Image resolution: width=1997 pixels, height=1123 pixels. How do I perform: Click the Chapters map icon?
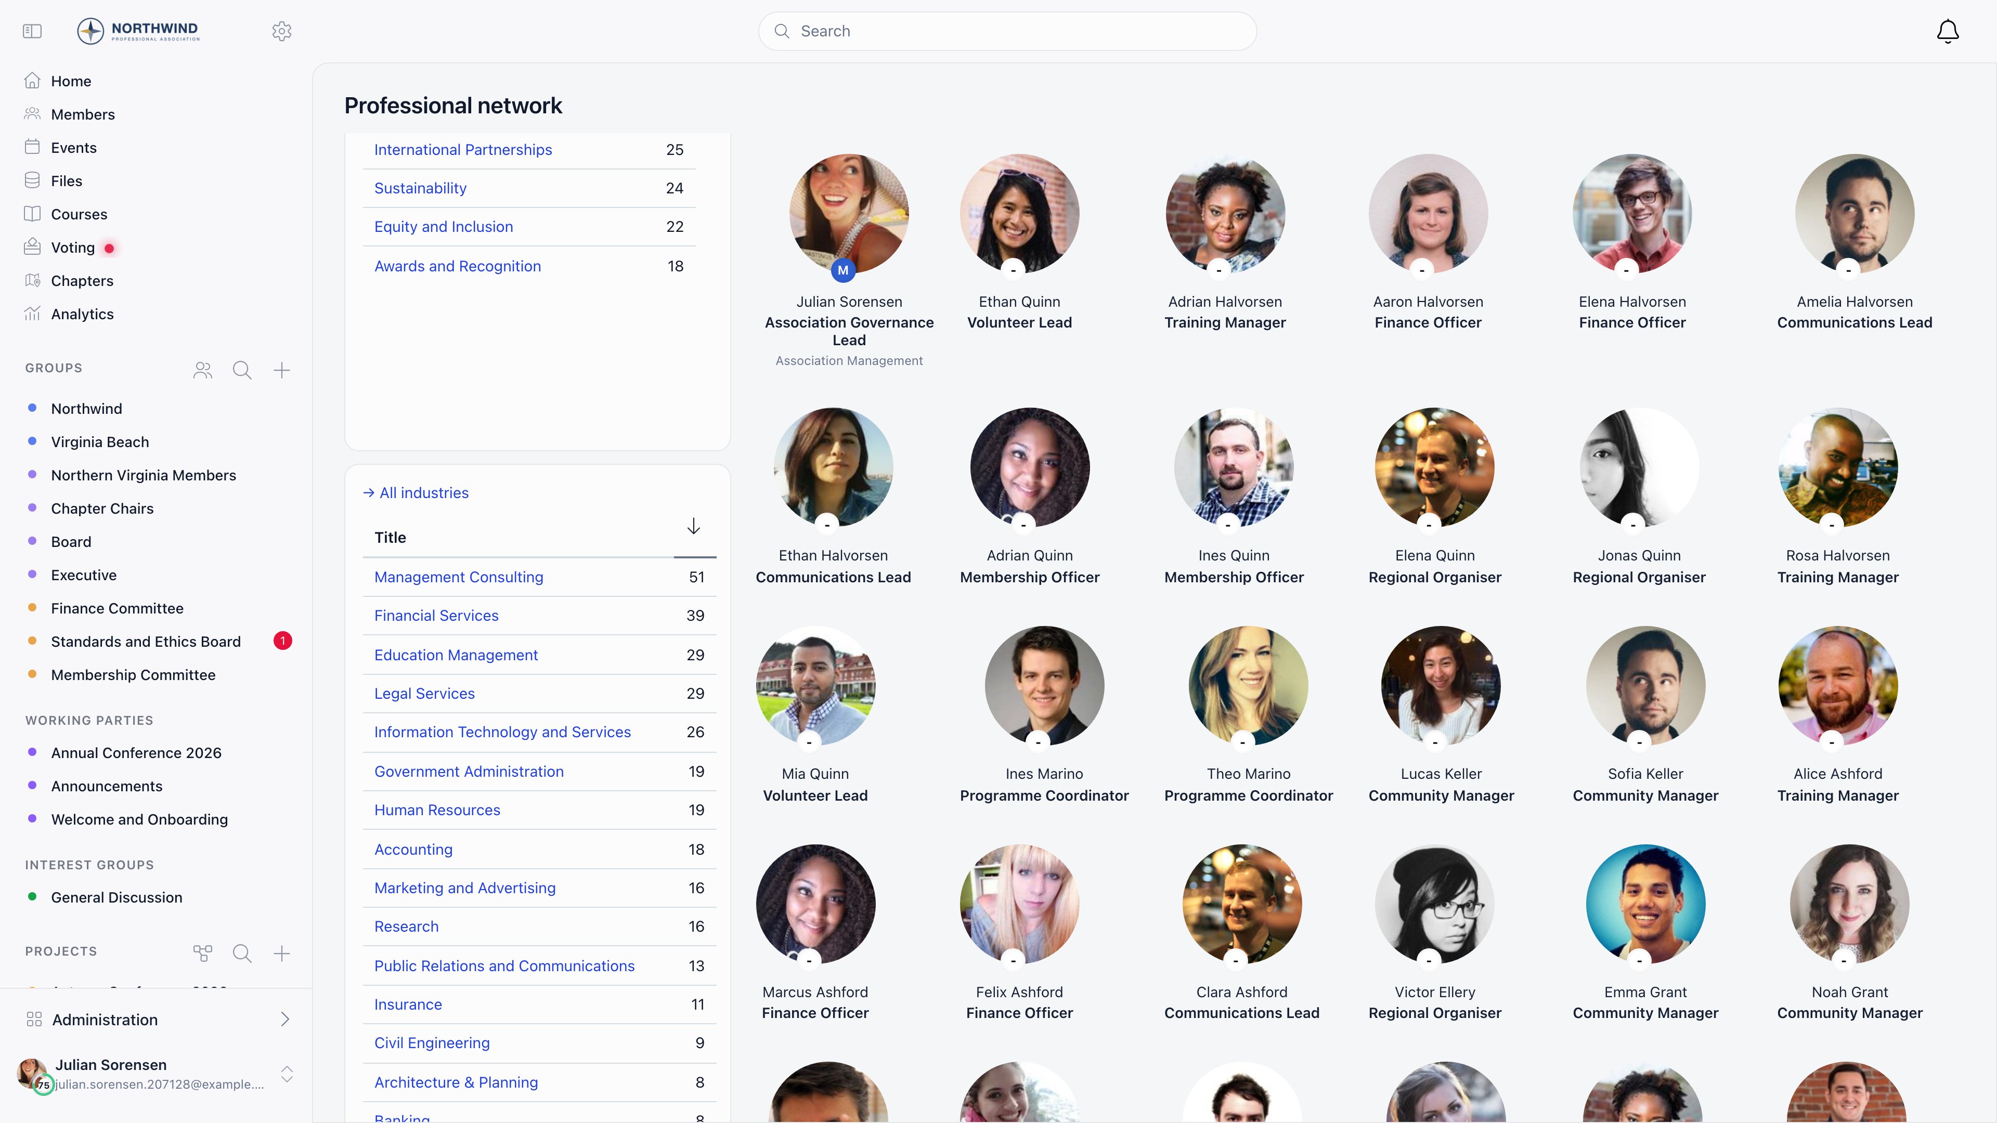[x=32, y=281]
